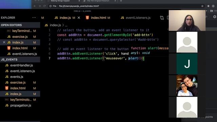Open keyTerminol... in Open Editors
Viewport: 217px width, 122px height.
20,31
